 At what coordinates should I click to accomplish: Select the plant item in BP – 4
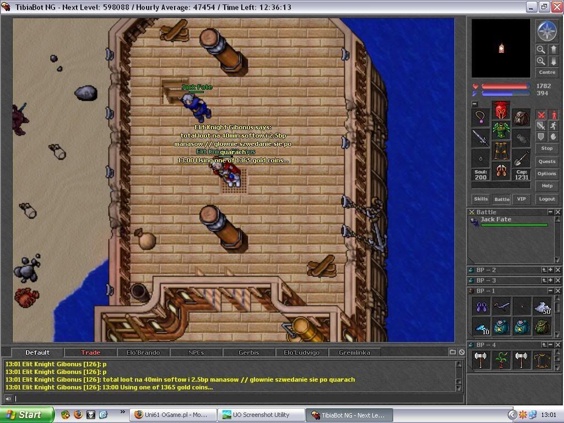[501, 360]
